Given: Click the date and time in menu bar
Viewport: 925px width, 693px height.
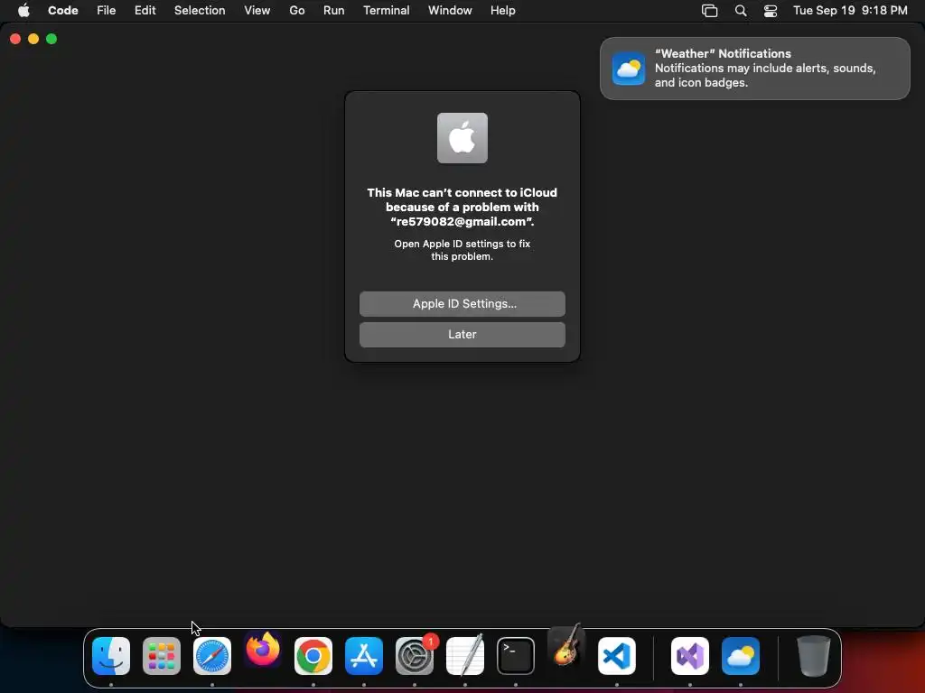Looking at the screenshot, I should [x=850, y=10].
